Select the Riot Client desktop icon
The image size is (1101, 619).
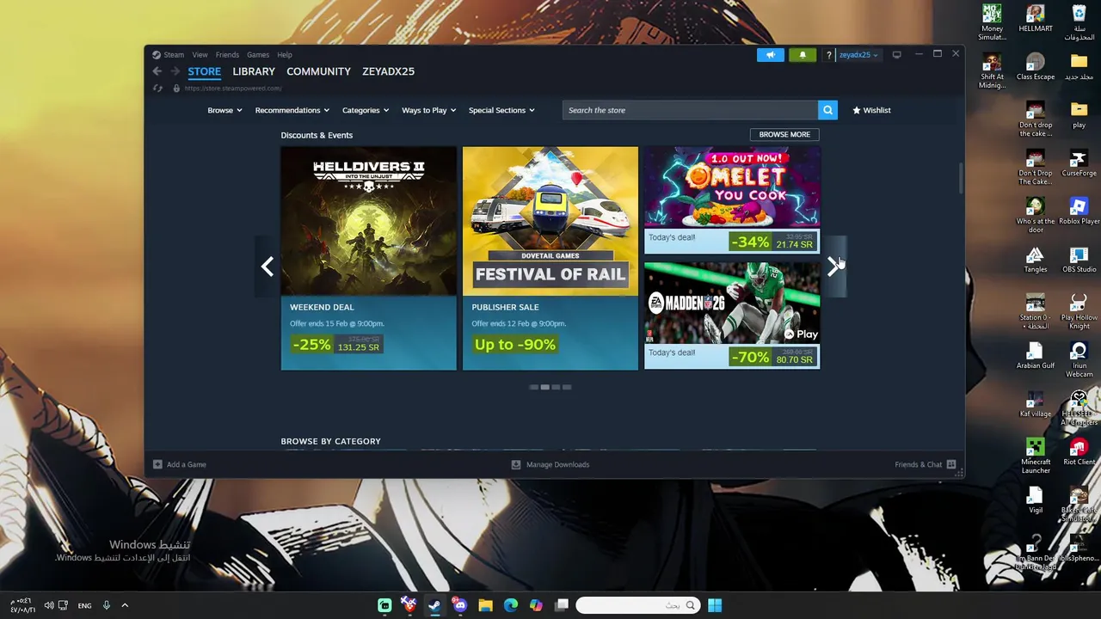click(x=1079, y=452)
